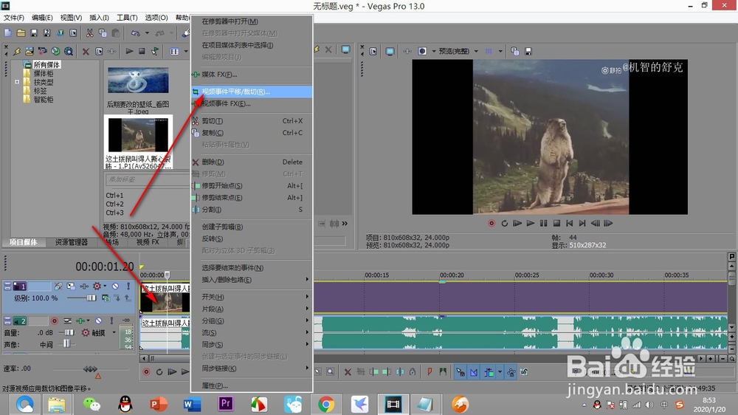Click the 添加标签 tag input field
This screenshot has height=415, width=738.
pyautogui.click(x=147, y=179)
